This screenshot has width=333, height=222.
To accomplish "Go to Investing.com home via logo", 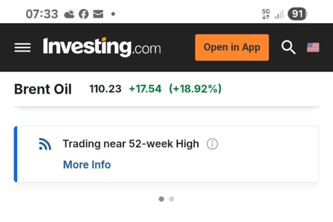I will click(x=102, y=48).
